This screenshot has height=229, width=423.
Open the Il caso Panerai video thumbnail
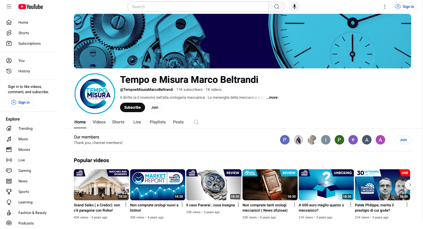(x=214, y=185)
